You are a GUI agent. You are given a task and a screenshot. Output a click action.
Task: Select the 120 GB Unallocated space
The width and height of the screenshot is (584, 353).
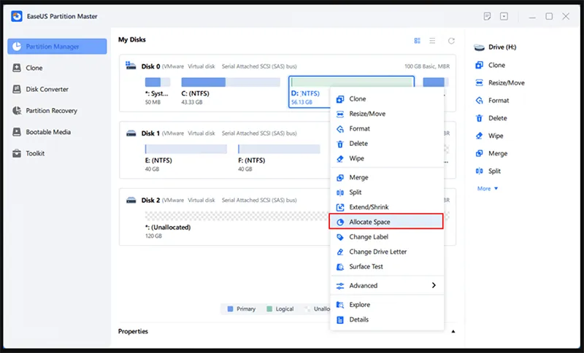237,225
